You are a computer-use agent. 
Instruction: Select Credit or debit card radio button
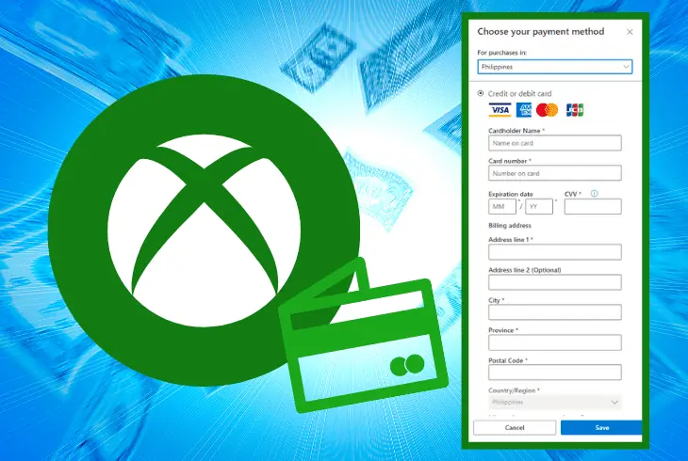tap(481, 93)
